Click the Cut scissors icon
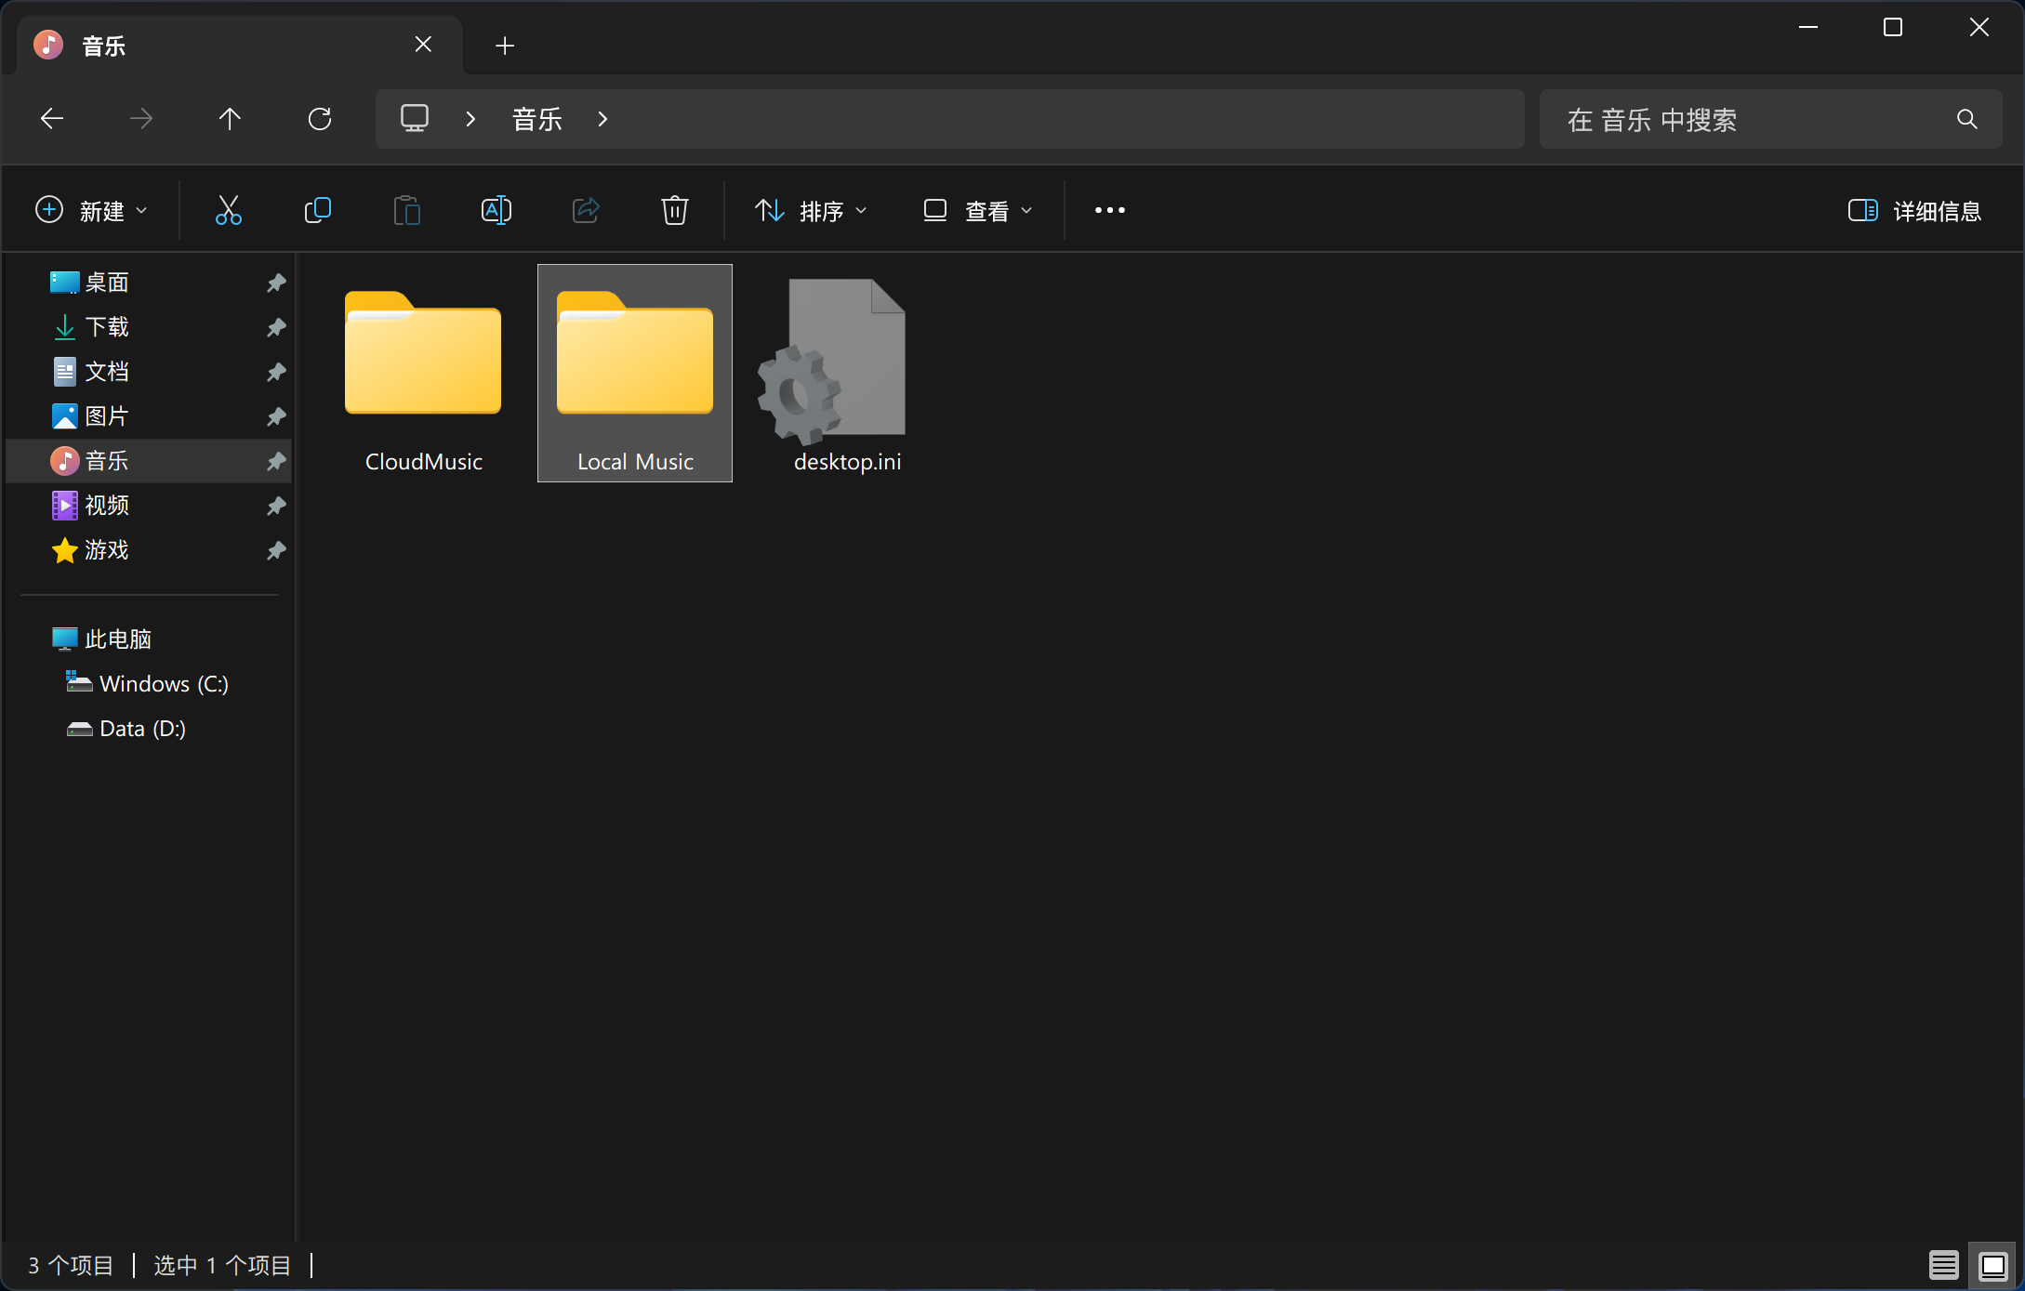The image size is (2025, 1291). pos(228,211)
